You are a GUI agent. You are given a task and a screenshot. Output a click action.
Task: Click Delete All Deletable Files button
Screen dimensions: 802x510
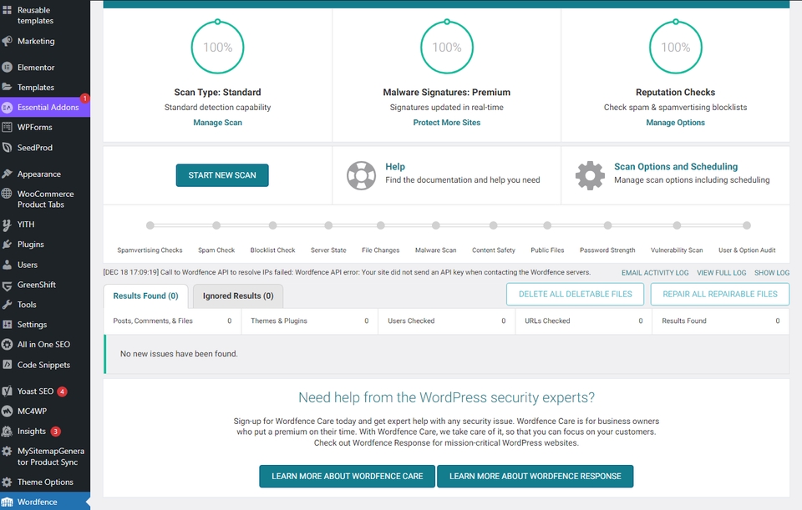[575, 295]
